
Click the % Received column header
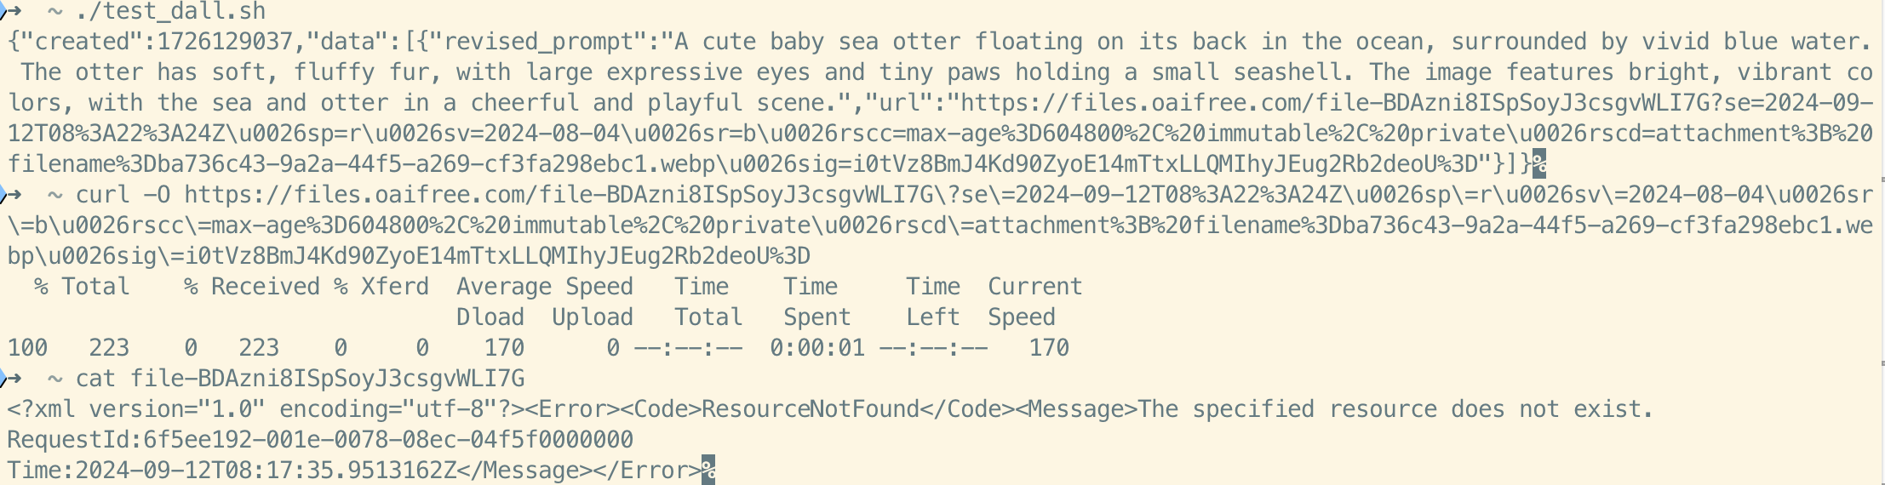coord(252,286)
